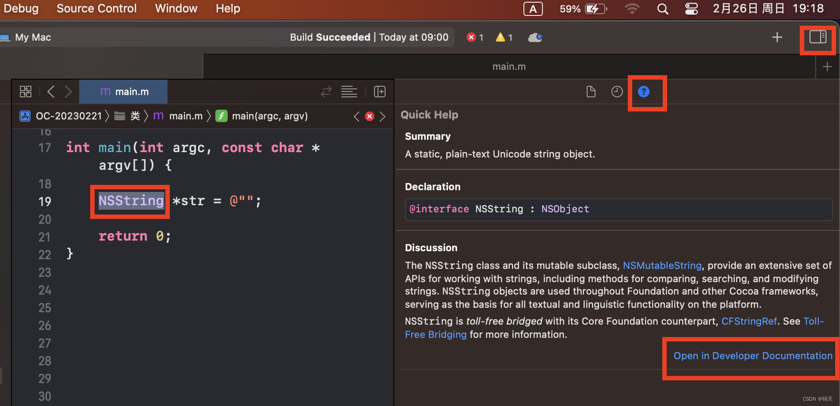
Task: Show the History inspector
Action: click(x=617, y=92)
